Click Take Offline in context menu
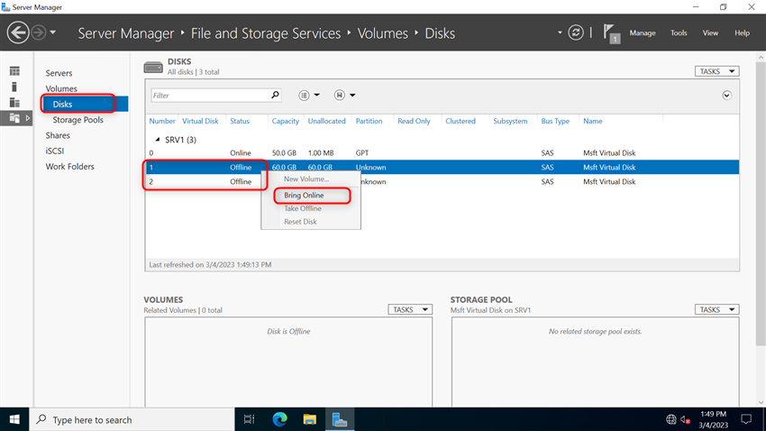The width and height of the screenshot is (766, 431). click(303, 208)
